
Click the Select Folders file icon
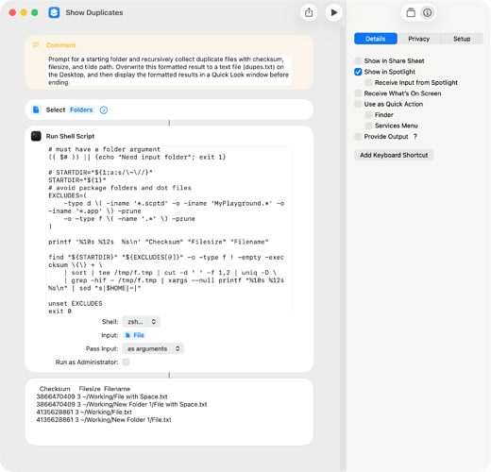pos(36,110)
